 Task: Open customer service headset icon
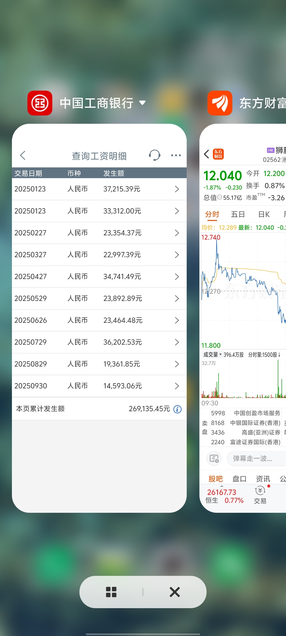pos(154,155)
